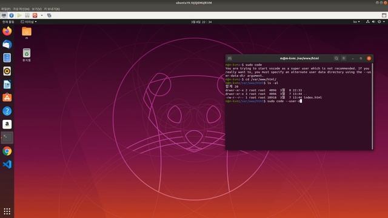The width and height of the screenshot is (388, 218).
Task: Open Ubuntu Software from the dock
Action: [7, 97]
